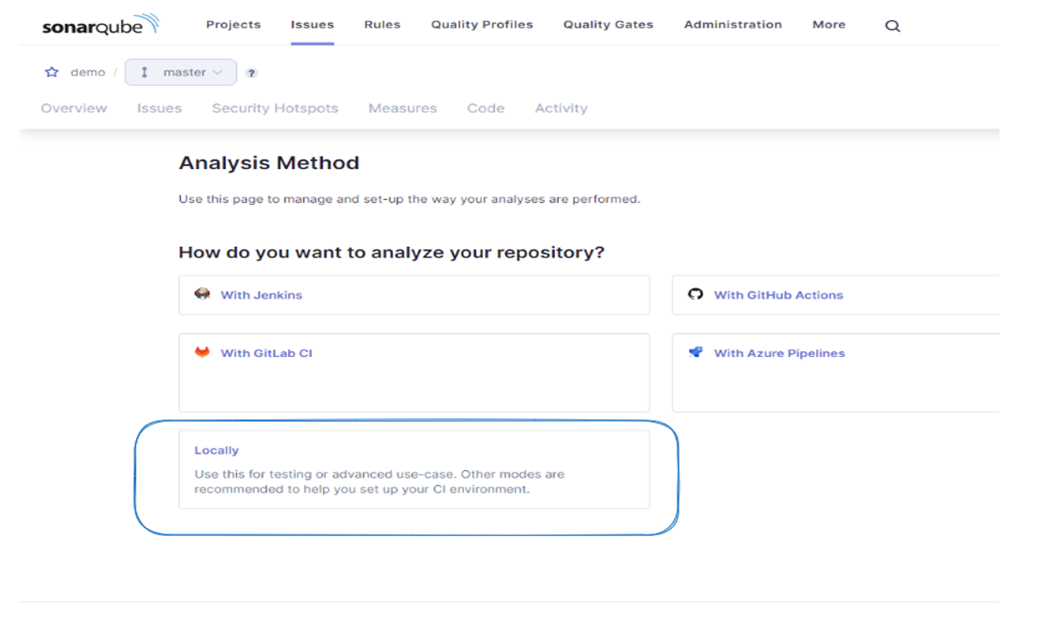
Task: Click the GitLab fox icon
Action: coord(202,352)
